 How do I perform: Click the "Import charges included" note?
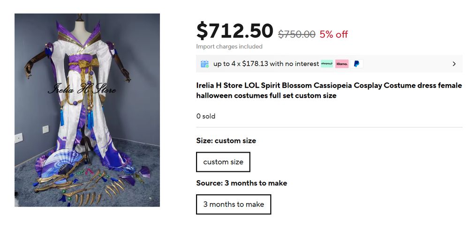coord(229,46)
